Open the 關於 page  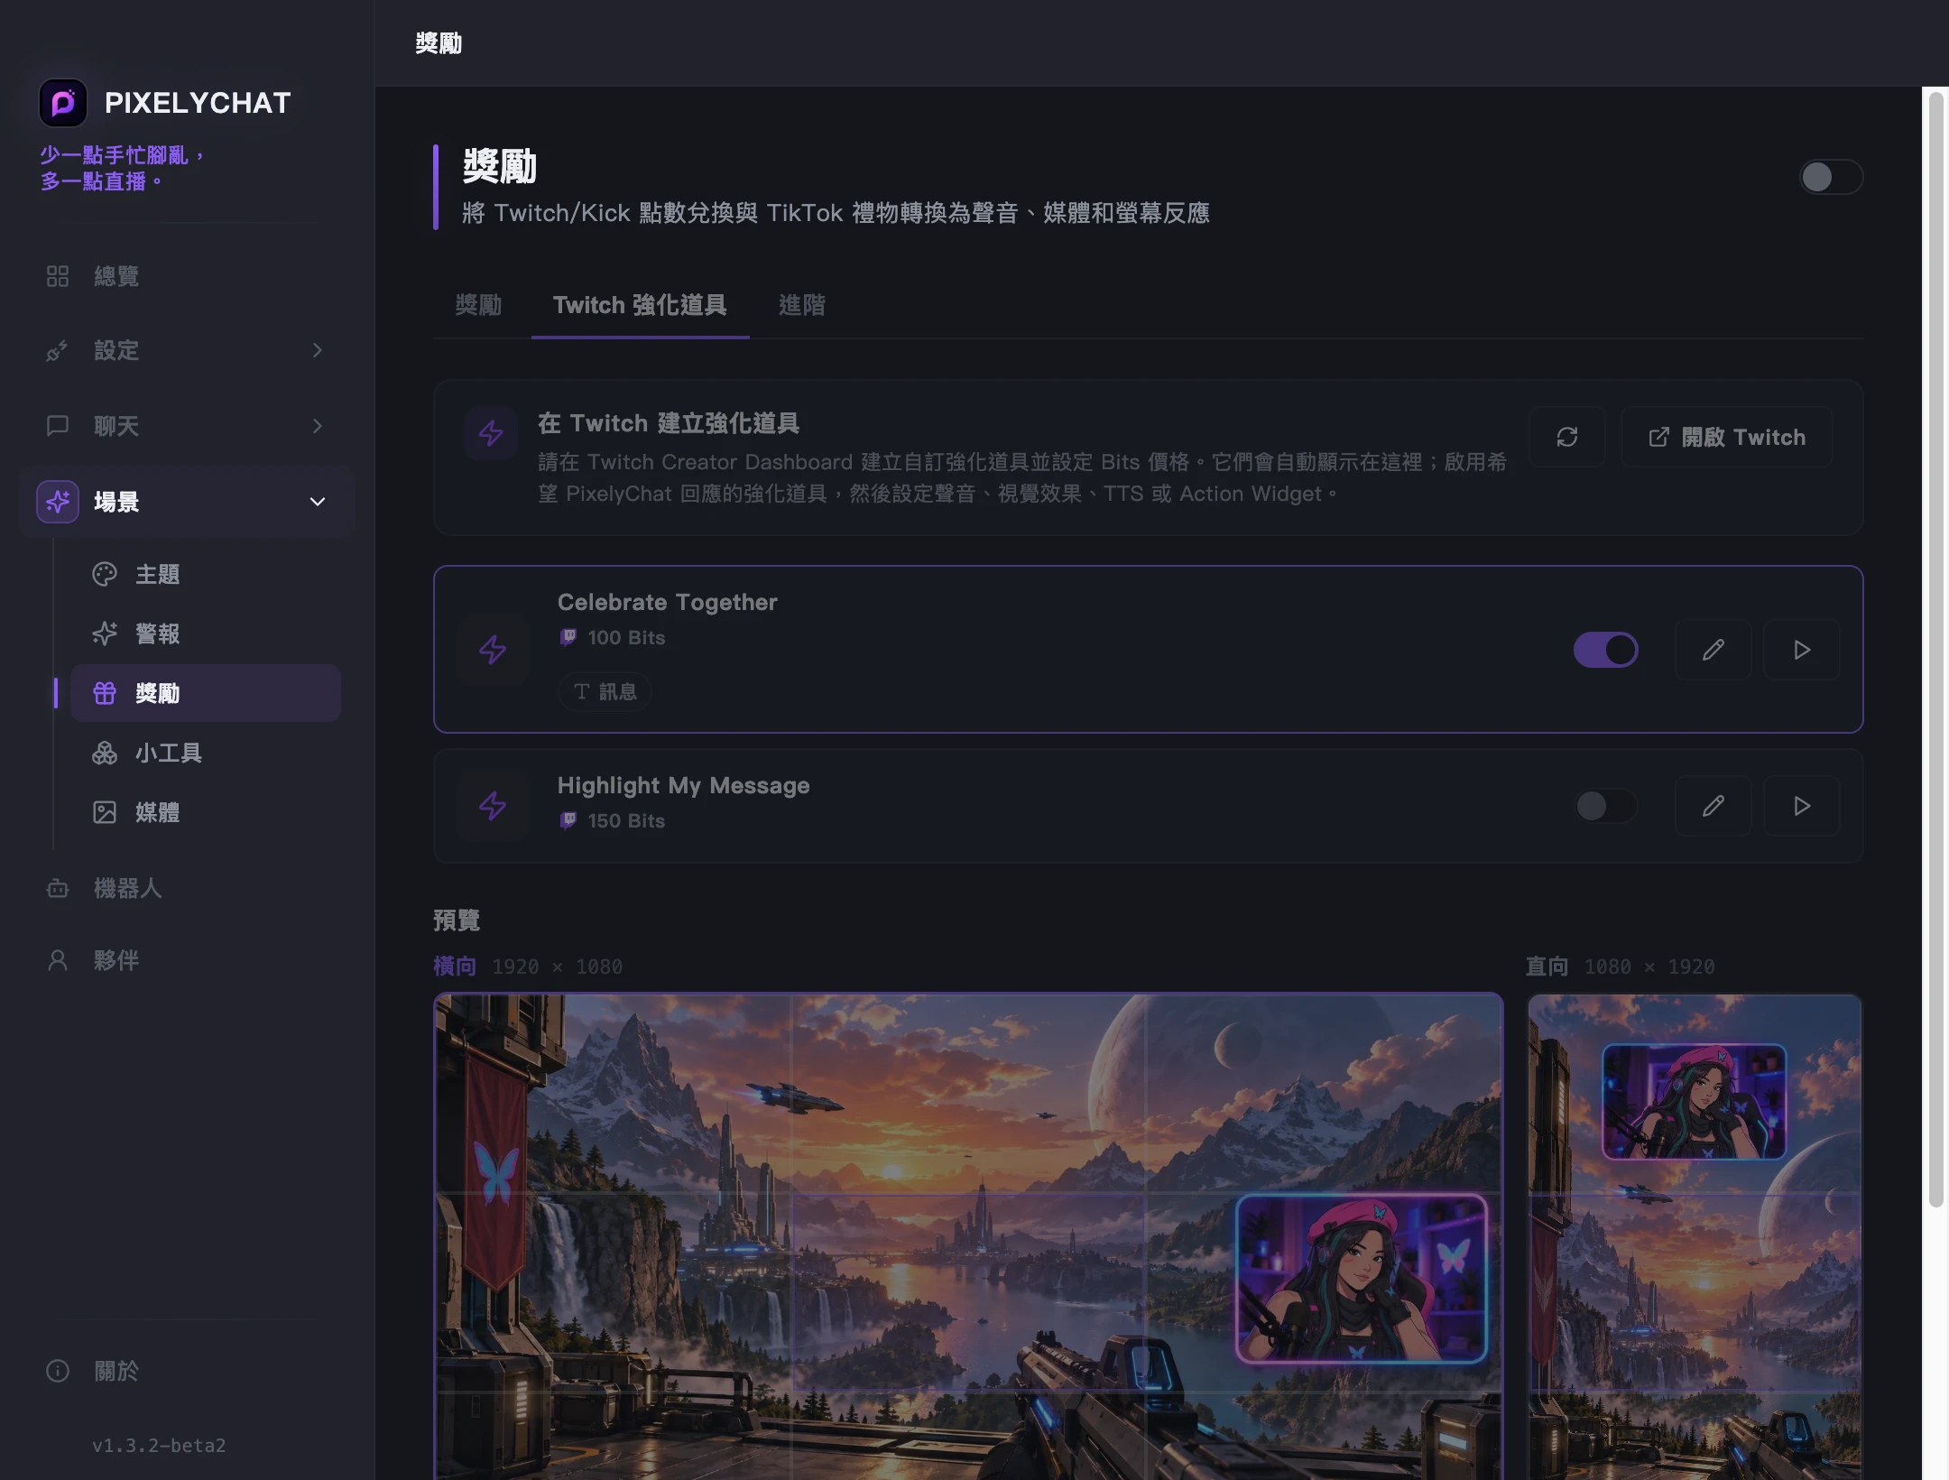point(187,1372)
